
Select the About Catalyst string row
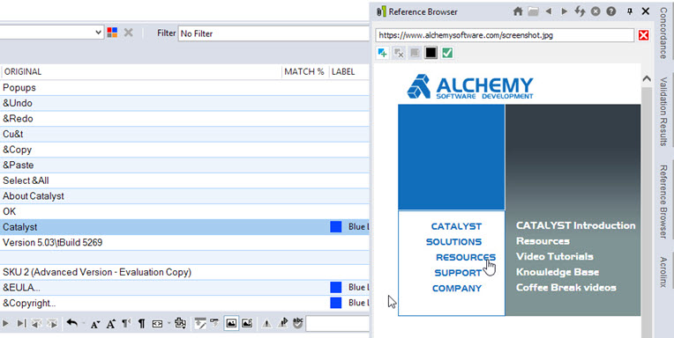(185, 196)
